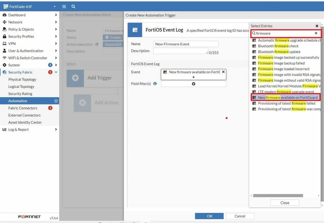Expand the Network menu chevron

56,22
